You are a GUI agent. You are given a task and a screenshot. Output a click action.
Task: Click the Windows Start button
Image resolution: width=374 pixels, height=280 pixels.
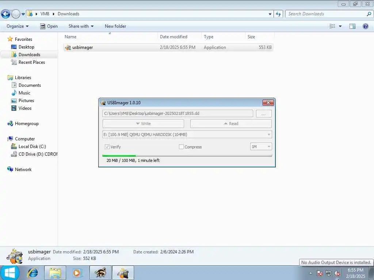click(10, 273)
